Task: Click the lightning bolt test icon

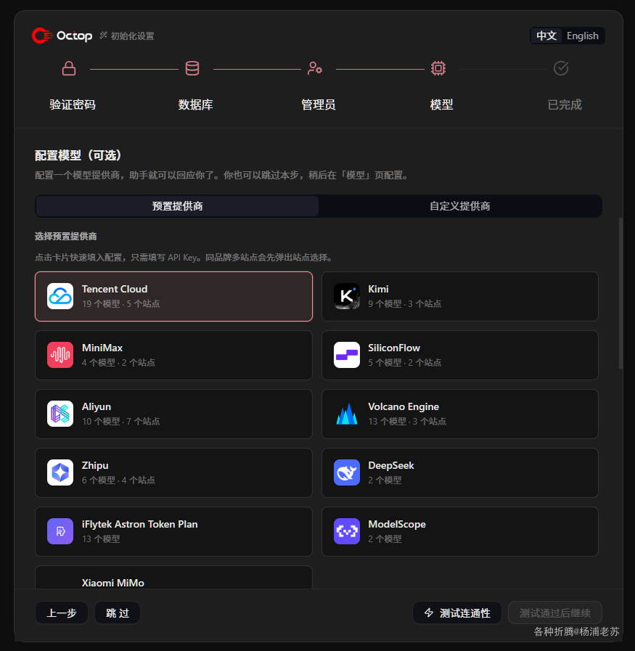Action: point(429,613)
